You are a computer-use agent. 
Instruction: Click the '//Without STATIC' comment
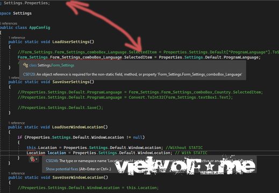coord(184,147)
